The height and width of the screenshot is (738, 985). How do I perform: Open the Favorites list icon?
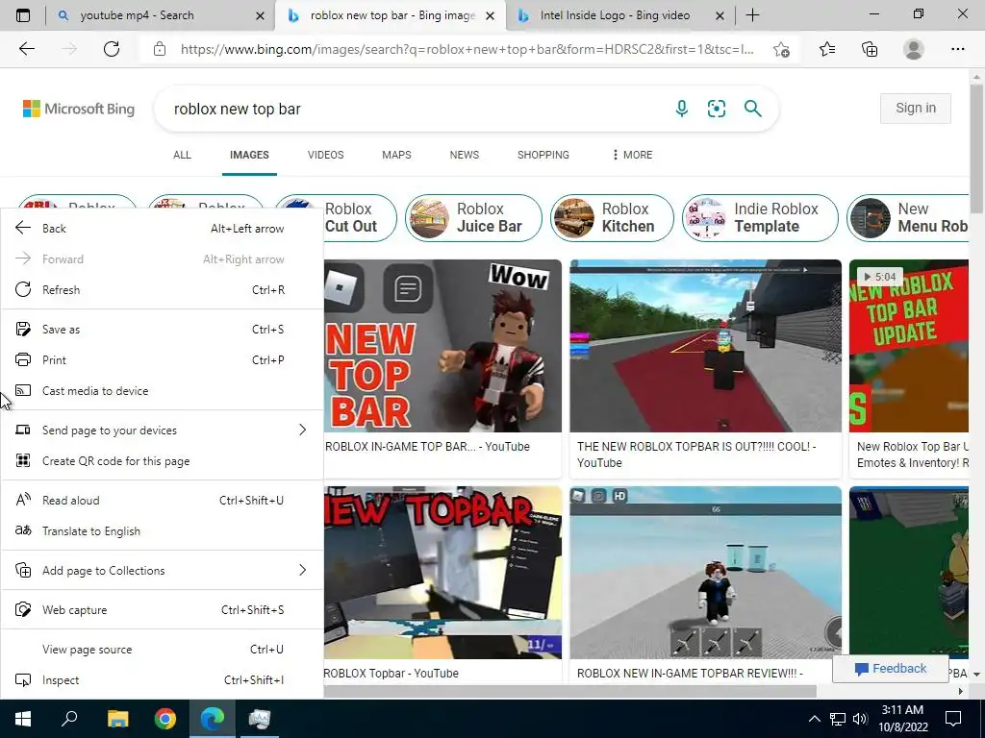click(x=827, y=49)
